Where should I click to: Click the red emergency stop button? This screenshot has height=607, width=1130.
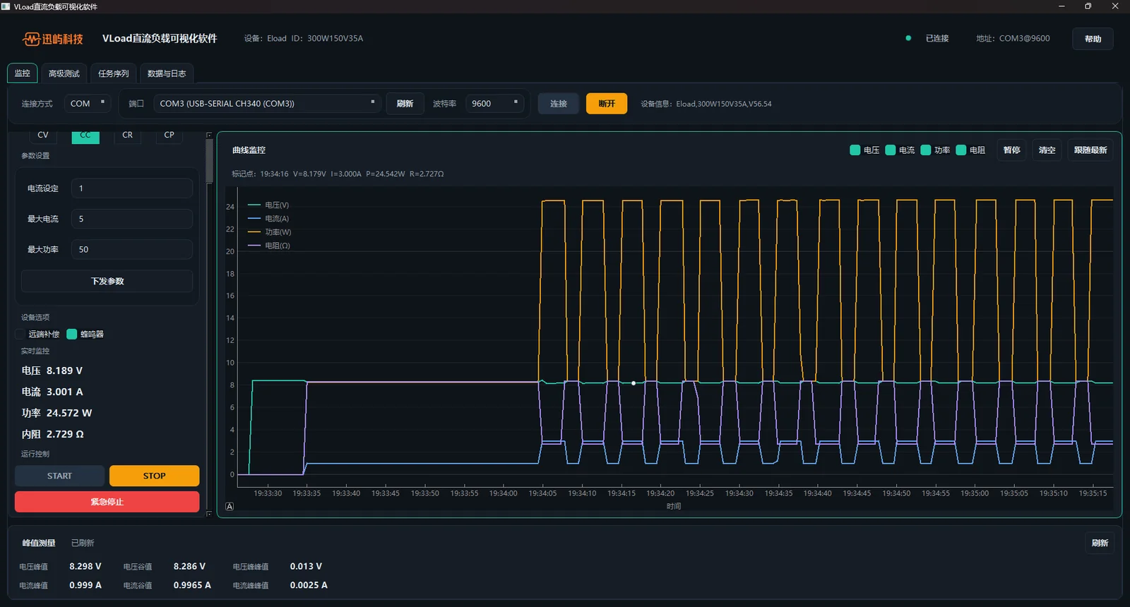[x=107, y=502]
